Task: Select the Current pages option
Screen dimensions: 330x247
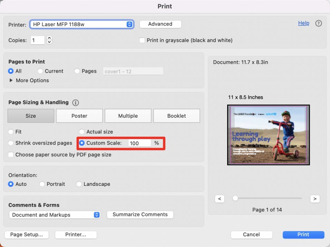Action: coord(40,71)
